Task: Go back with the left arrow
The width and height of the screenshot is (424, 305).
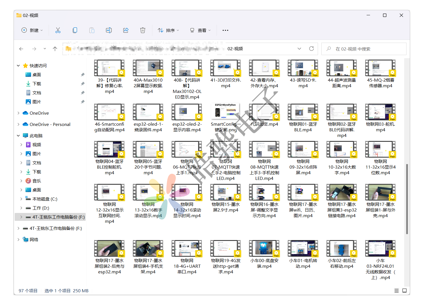Action: pyautogui.click(x=21, y=49)
